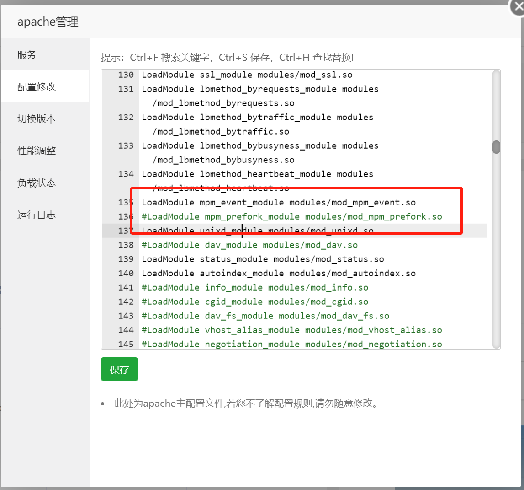Screen dimensions: 524x490
Task: Open the 运行日志 tab
Action: tap(45, 215)
